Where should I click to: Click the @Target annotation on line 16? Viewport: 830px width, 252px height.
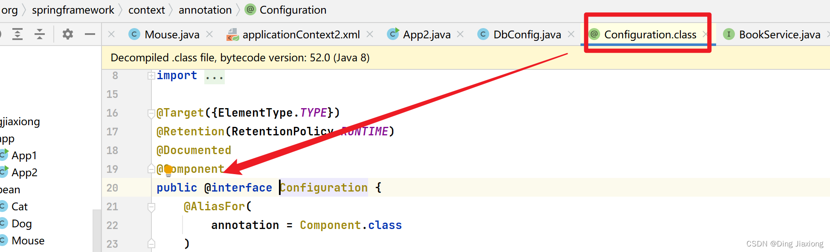pyautogui.click(x=180, y=113)
